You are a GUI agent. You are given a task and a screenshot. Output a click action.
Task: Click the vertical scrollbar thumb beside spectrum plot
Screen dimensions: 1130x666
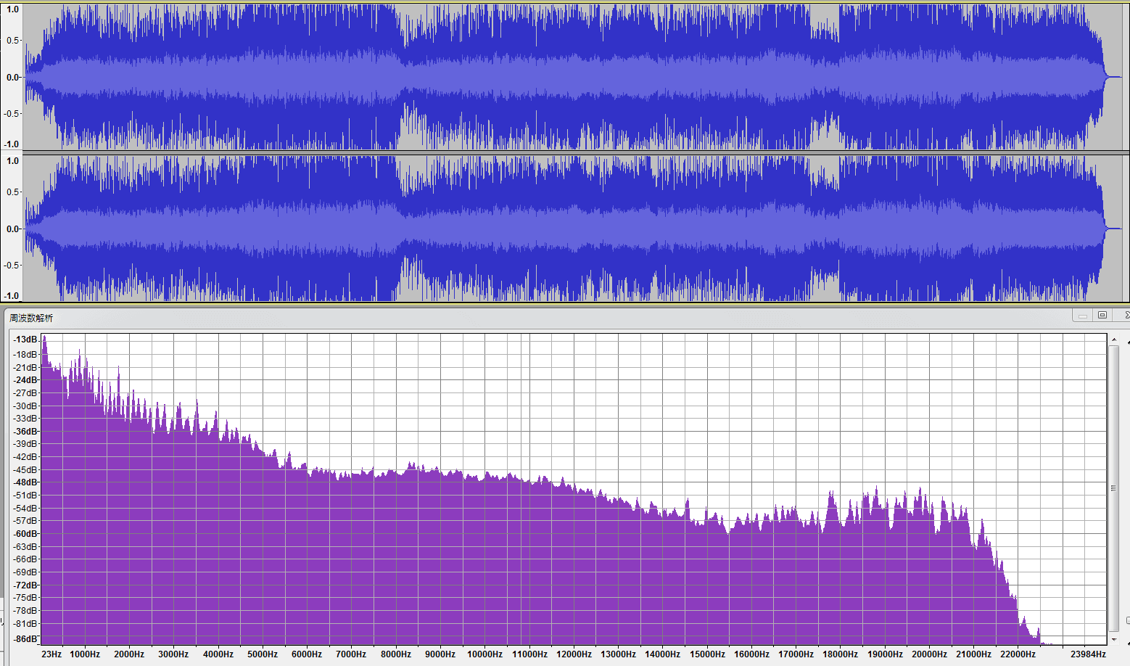(1114, 488)
